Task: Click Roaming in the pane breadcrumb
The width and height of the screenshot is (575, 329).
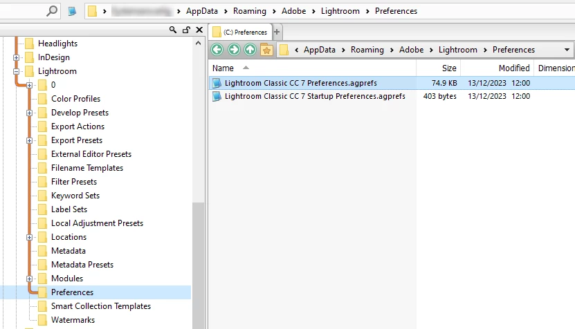Action: [x=367, y=50]
